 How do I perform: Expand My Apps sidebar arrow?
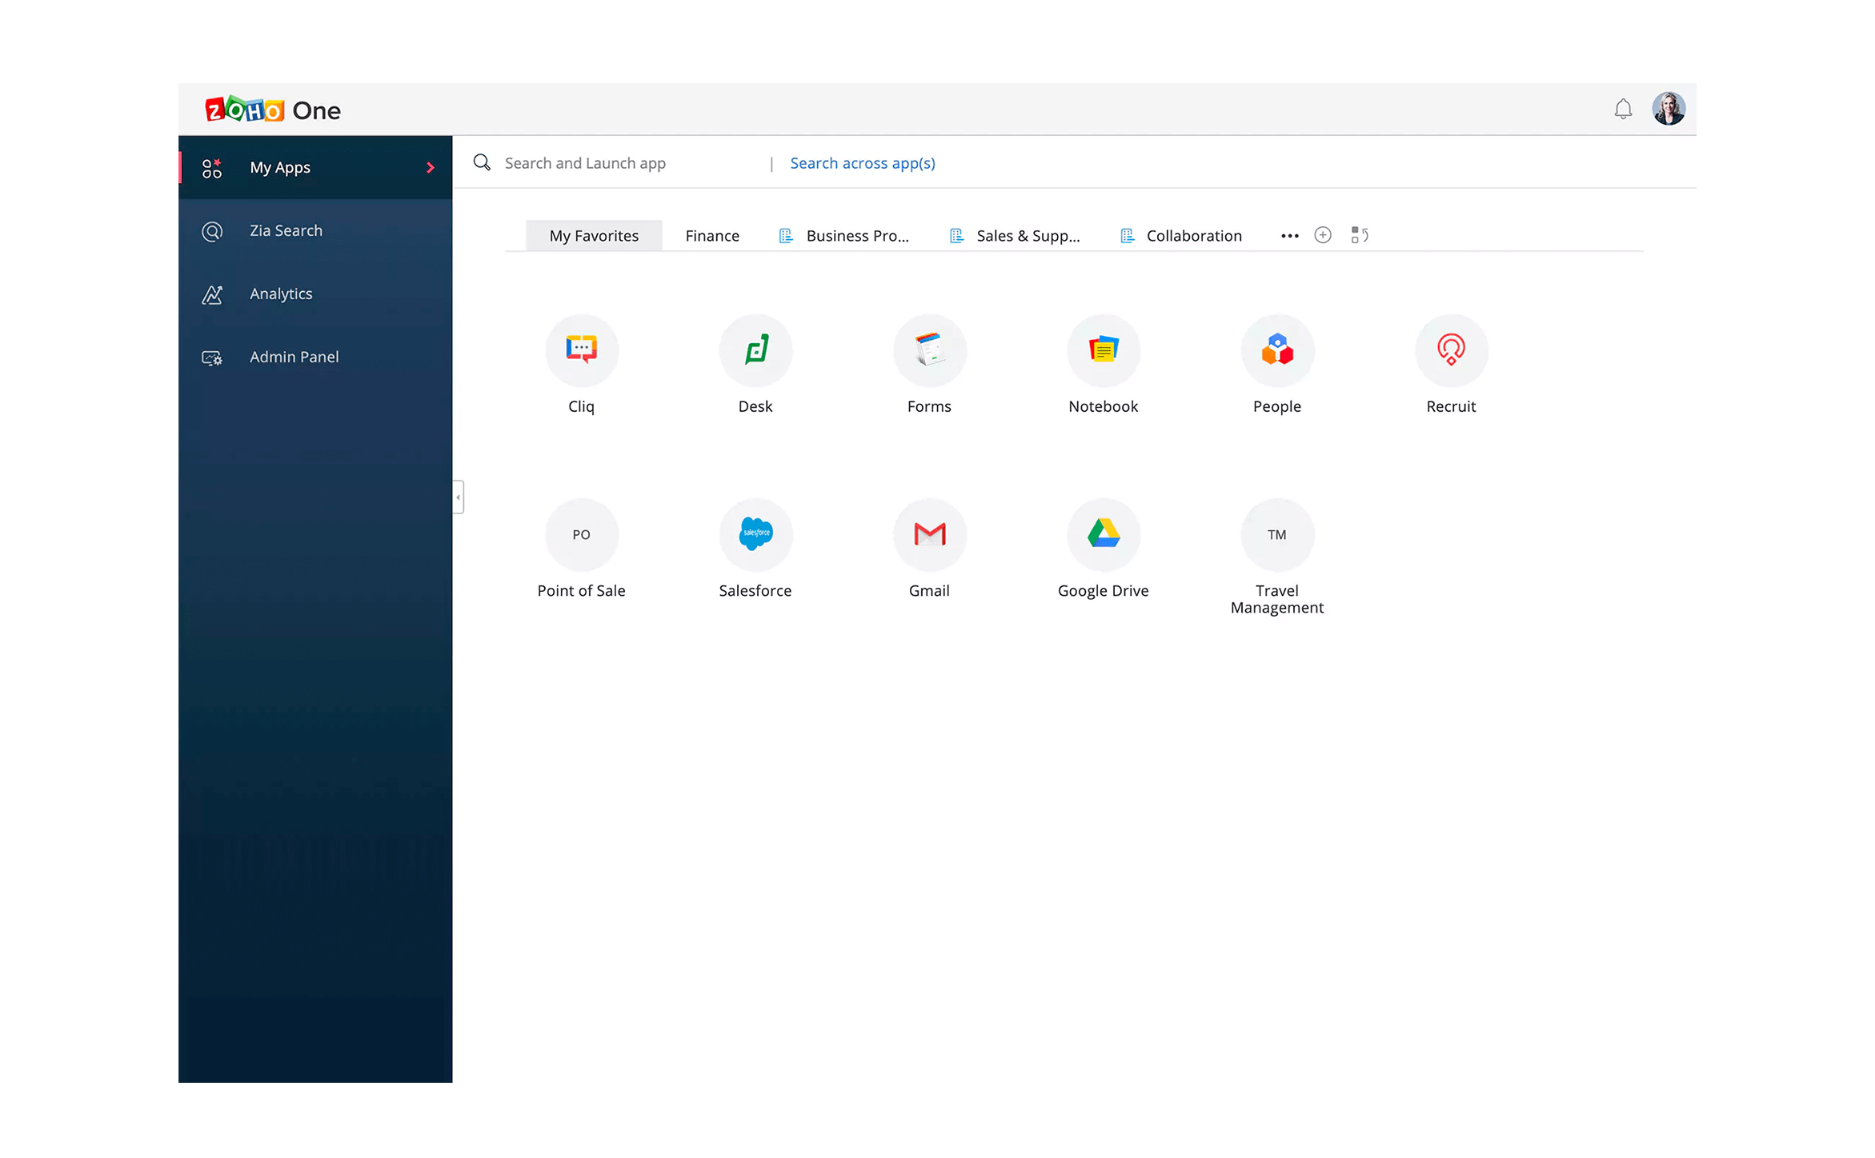431,167
